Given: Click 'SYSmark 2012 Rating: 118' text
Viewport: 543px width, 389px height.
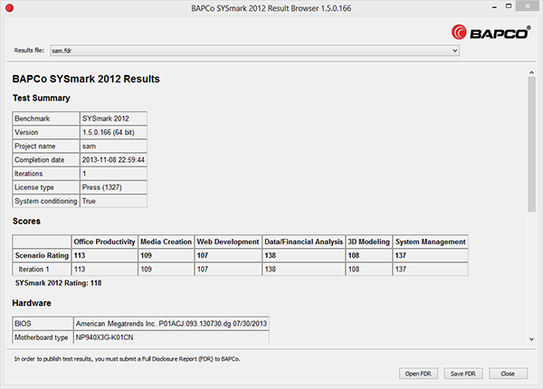Looking at the screenshot, I should (x=58, y=283).
